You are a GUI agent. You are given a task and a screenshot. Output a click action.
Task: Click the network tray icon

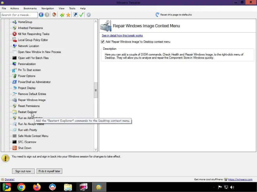click(226, 187)
